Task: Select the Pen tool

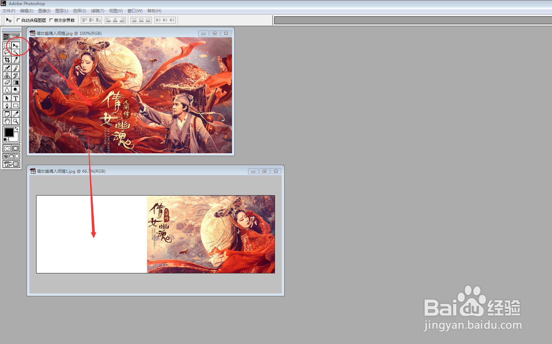Action: point(7,105)
